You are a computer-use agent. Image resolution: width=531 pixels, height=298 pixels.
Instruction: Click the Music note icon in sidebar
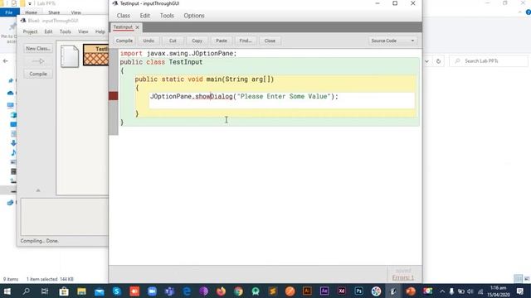point(13,152)
